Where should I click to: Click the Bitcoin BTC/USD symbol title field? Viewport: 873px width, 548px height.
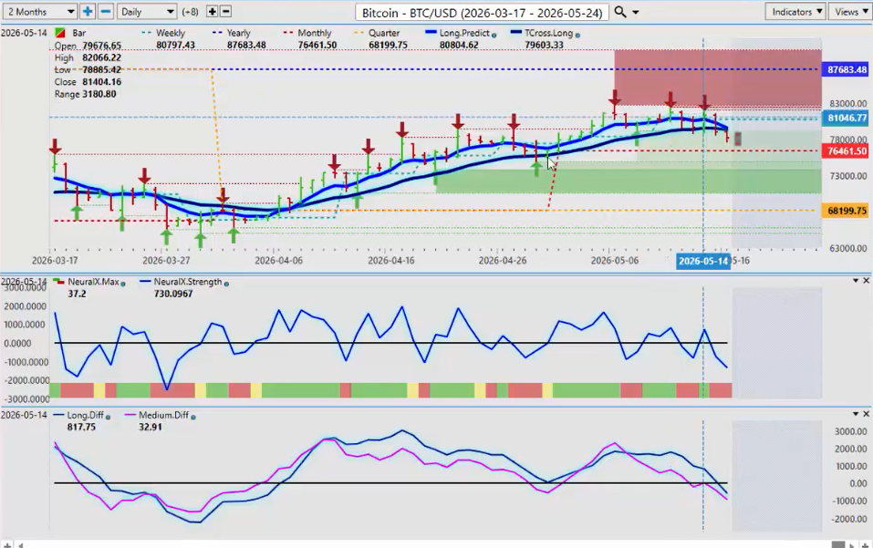(483, 12)
